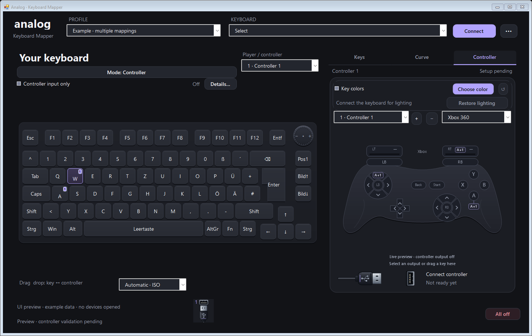Expand the Player / controller dropdown
This screenshot has width=532, height=336.
pos(280,66)
